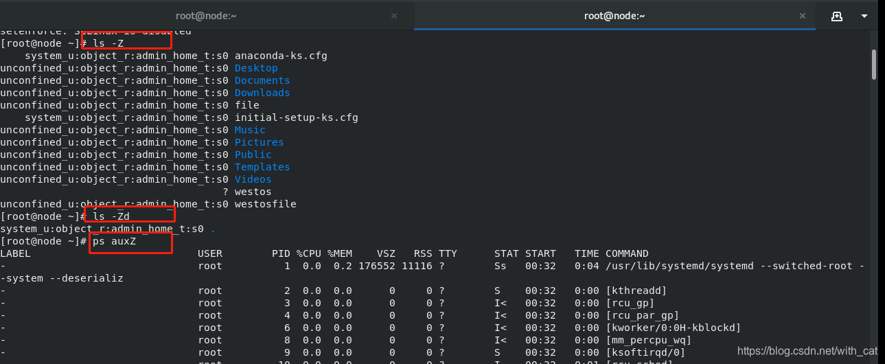Click the anaconda-ks.cfg file name
This screenshot has width=885, height=364.
pyautogui.click(x=281, y=56)
